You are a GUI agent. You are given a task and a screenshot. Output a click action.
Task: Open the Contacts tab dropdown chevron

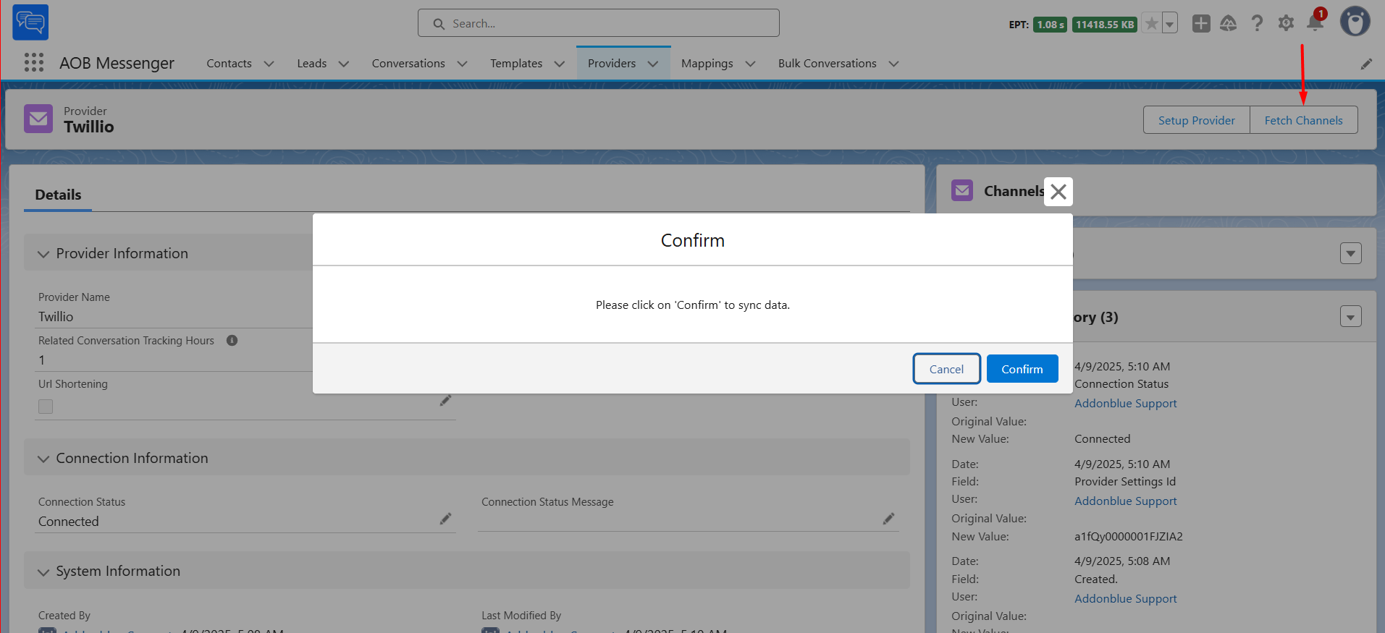pyautogui.click(x=269, y=64)
